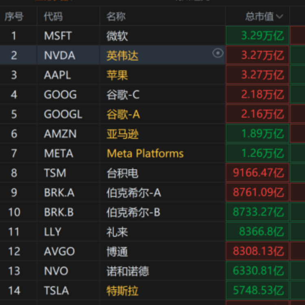
Task: Click the 2.18万亿 market cap cell
Action: 257,94
